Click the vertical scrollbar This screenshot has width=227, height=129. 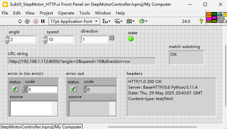(225, 75)
